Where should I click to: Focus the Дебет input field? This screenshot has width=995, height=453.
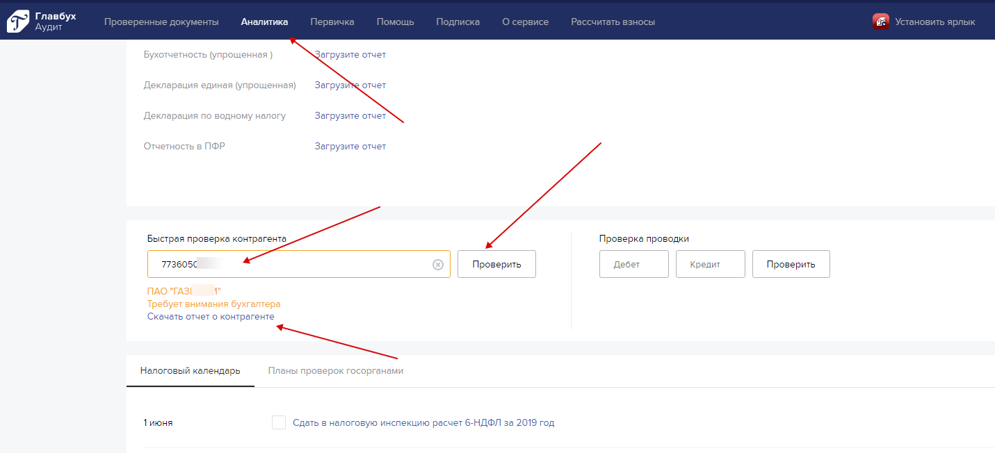tap(633, 265)
